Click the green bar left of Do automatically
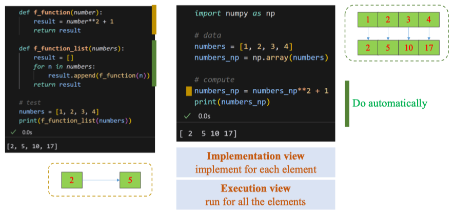This screenshot has width=454, height=214. click(347, 103)
